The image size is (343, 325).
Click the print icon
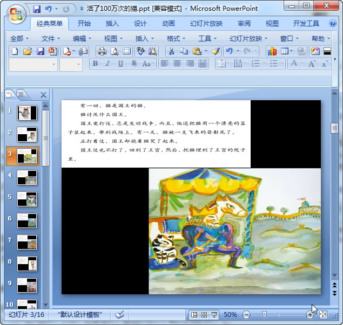point(102,52)
